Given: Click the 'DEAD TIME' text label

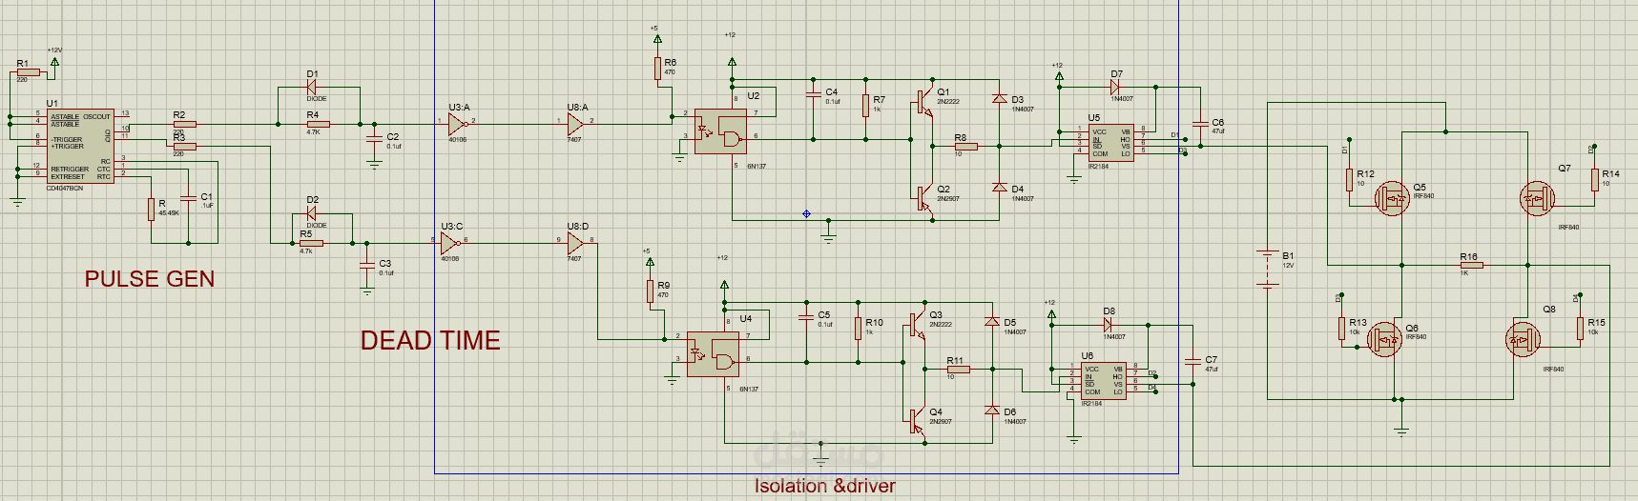Looking at the screenshot, I should (x=430, y=341).
